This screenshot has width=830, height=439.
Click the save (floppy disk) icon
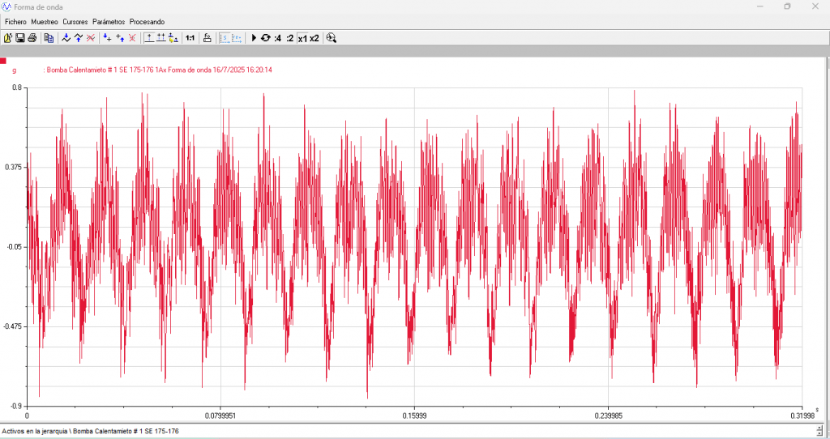pos(20,38)
